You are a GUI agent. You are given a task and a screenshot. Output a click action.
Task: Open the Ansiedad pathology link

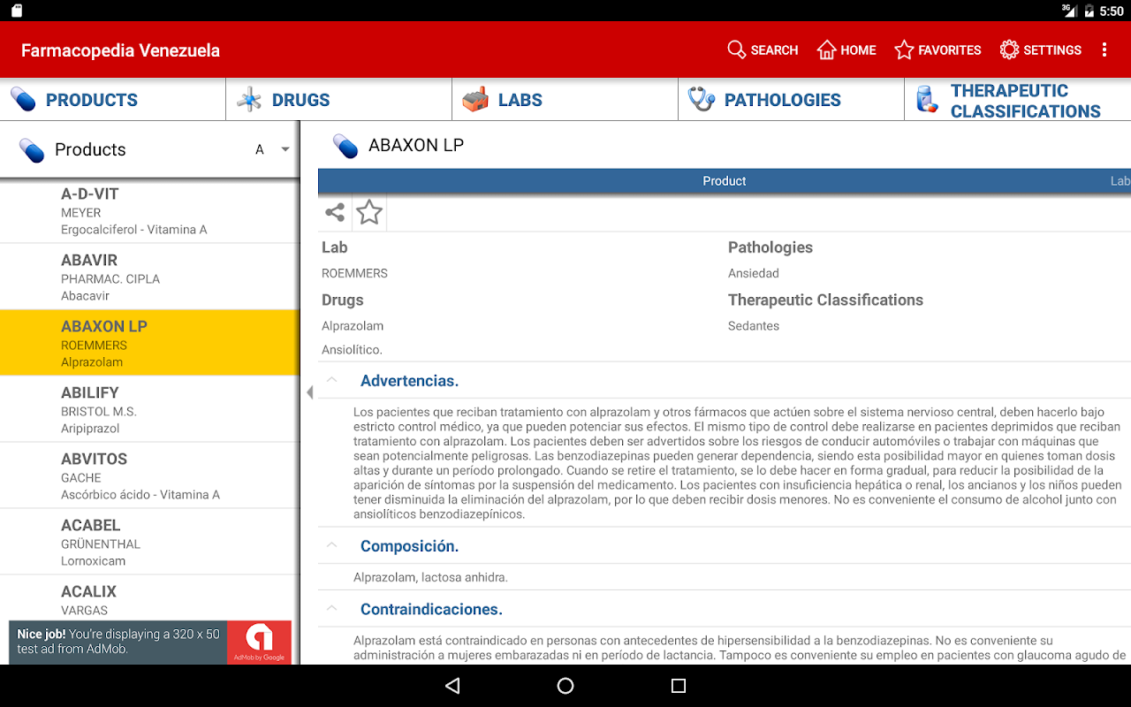point(754,273)
